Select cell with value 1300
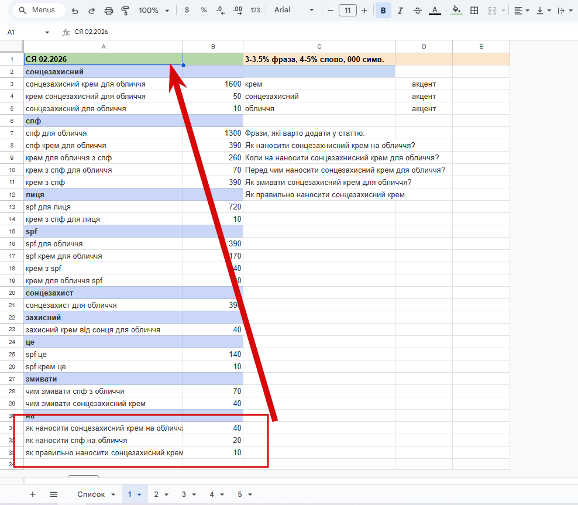The width and height of the screenshot is (578, 505). (213, 133)
